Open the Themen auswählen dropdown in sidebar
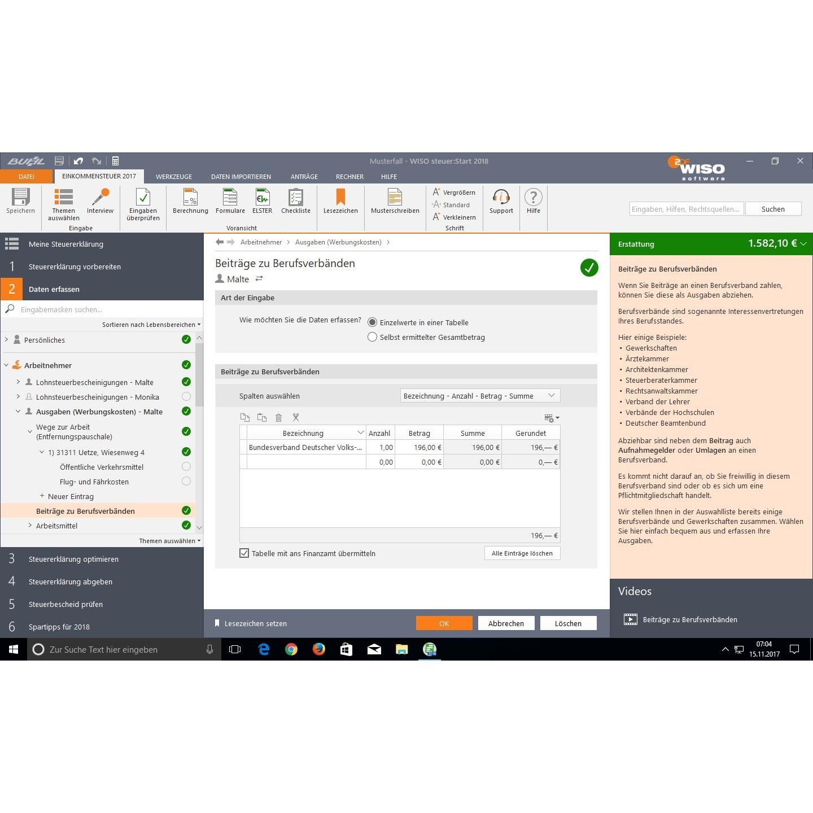 170,541
